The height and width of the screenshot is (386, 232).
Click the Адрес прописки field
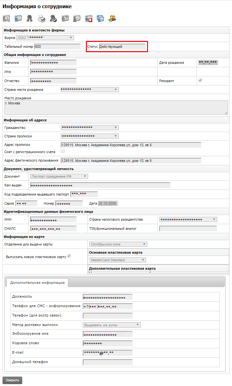tap(131, 145)
